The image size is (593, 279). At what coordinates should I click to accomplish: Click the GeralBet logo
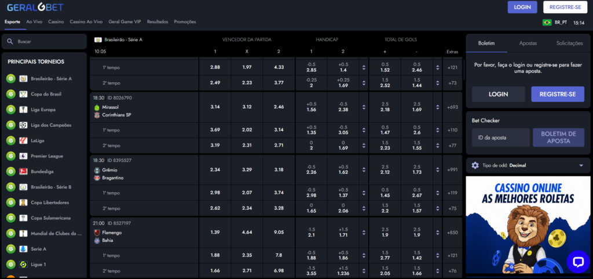pos(35,7)
